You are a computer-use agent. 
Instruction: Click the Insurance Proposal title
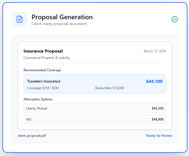click(x=43, y=51)
